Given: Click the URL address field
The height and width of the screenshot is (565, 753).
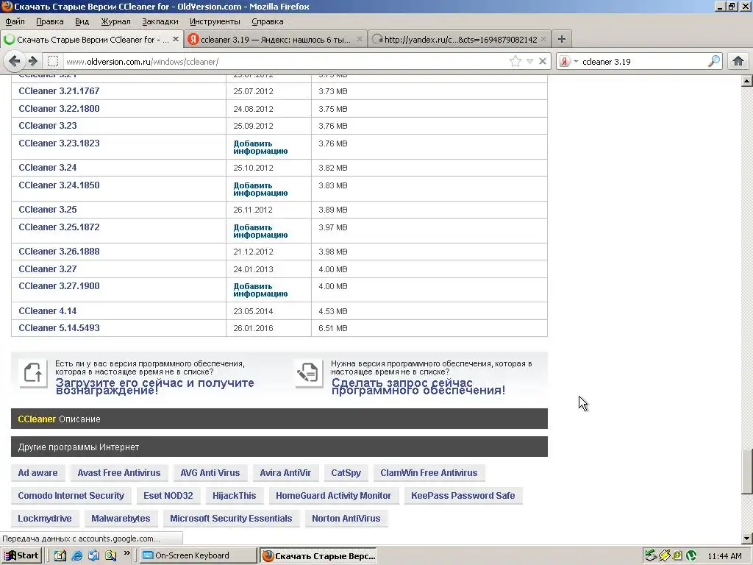Looking at the screenshot, I should coord(286,62).
